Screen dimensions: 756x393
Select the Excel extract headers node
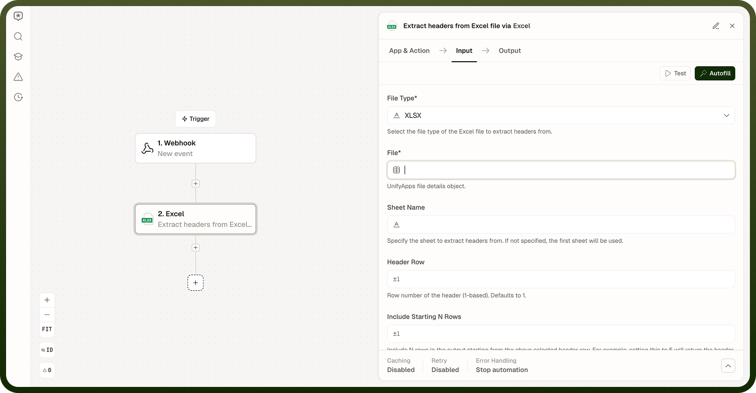(195, 219)
